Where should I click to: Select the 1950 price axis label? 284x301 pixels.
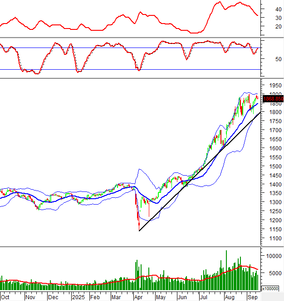[273, 85]
